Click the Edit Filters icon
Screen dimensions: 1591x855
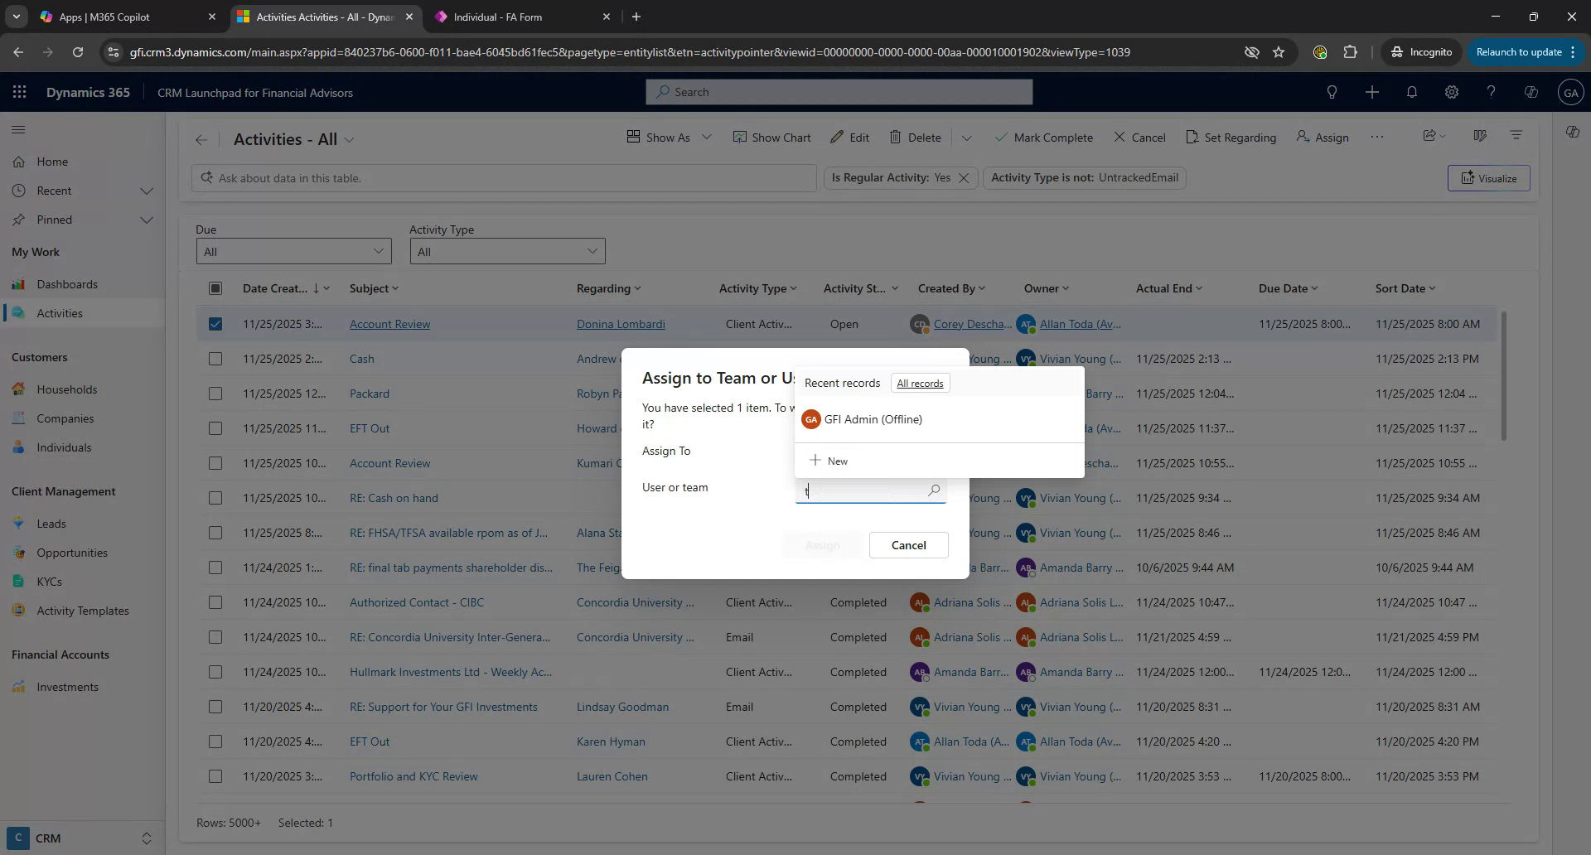[1516, 136]
